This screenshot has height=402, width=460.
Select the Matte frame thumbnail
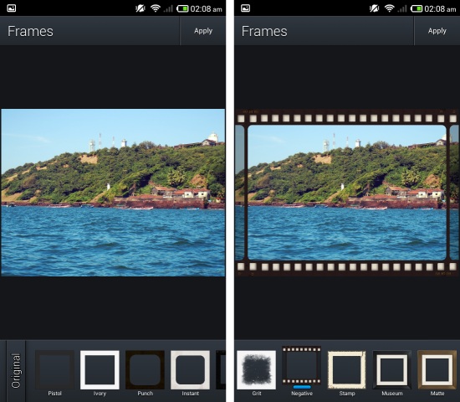[x=437, y=369]
